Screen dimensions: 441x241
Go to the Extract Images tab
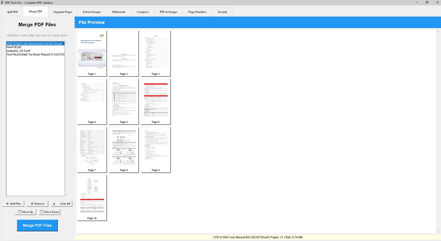pyautogui.click(x=92, y=12)
